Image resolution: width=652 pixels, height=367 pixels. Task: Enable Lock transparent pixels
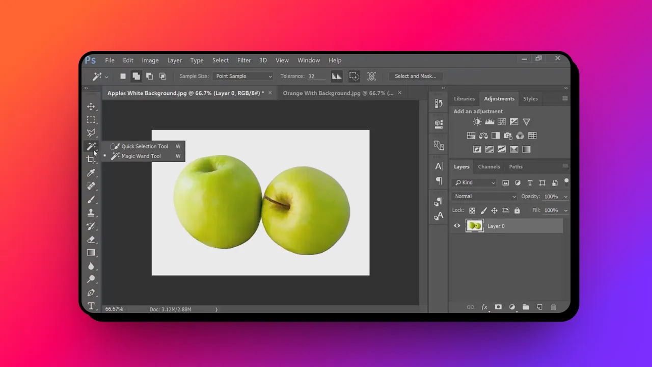coord(471,210)
